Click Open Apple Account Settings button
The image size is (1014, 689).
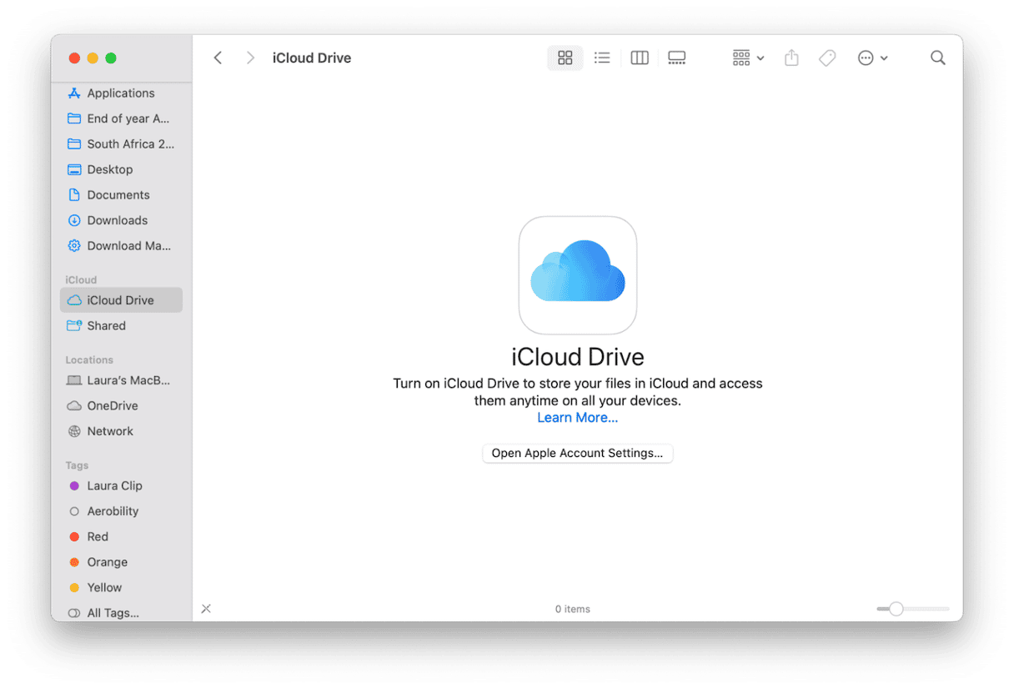pyautogui.click(x=577, y=453)
